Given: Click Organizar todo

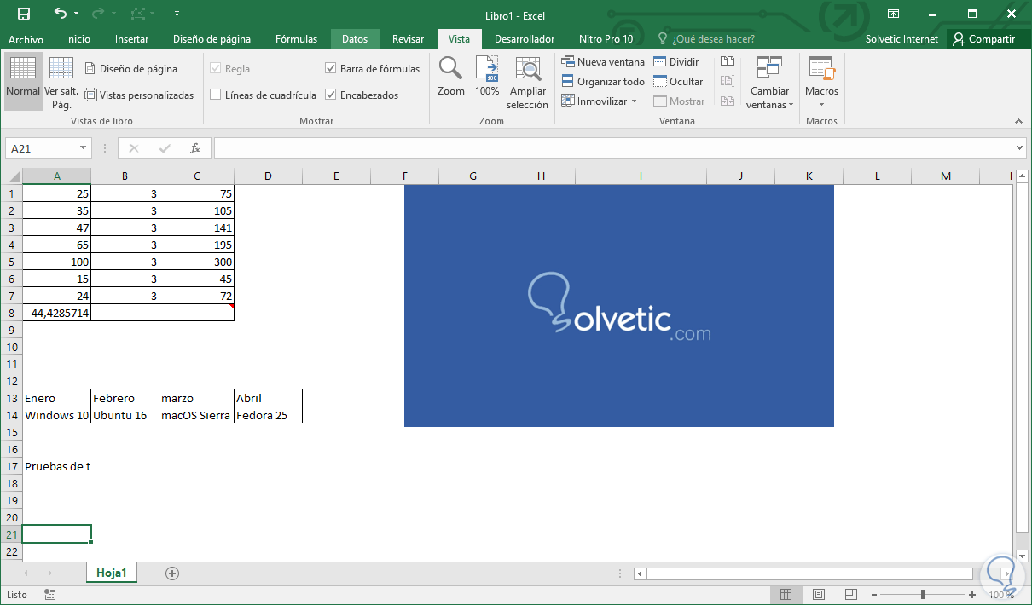Looking at the screenshot, I should pos(603,82).
